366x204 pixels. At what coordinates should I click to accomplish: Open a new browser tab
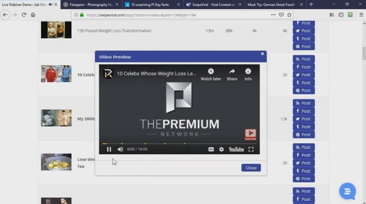pos(311,5)
